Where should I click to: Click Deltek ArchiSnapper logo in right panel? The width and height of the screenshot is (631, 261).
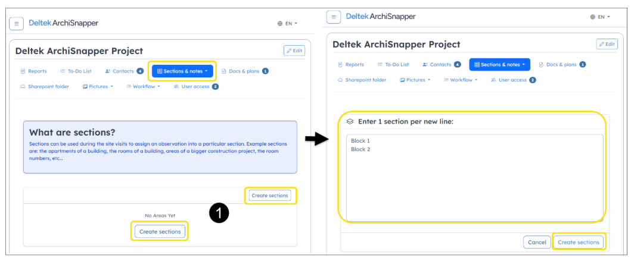tap(381, 17)
